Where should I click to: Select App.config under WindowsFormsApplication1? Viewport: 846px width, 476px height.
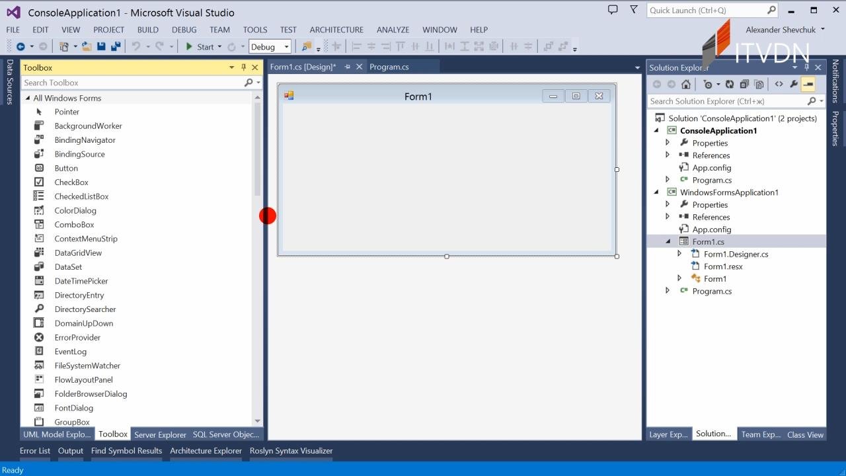pos(711,229)
